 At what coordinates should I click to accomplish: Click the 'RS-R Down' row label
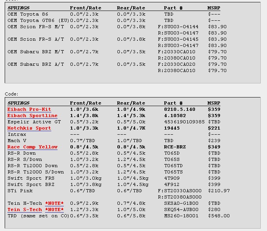pos(22,153)
